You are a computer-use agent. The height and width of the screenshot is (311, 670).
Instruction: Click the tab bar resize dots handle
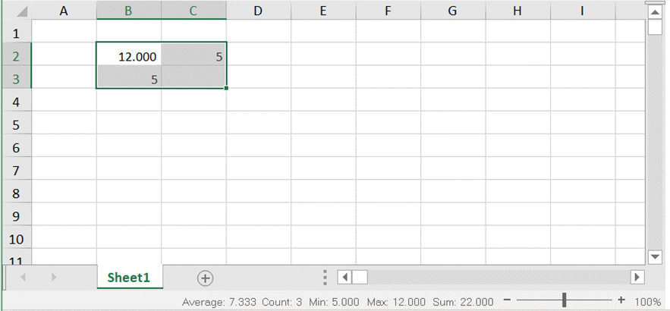pos(325,277)
